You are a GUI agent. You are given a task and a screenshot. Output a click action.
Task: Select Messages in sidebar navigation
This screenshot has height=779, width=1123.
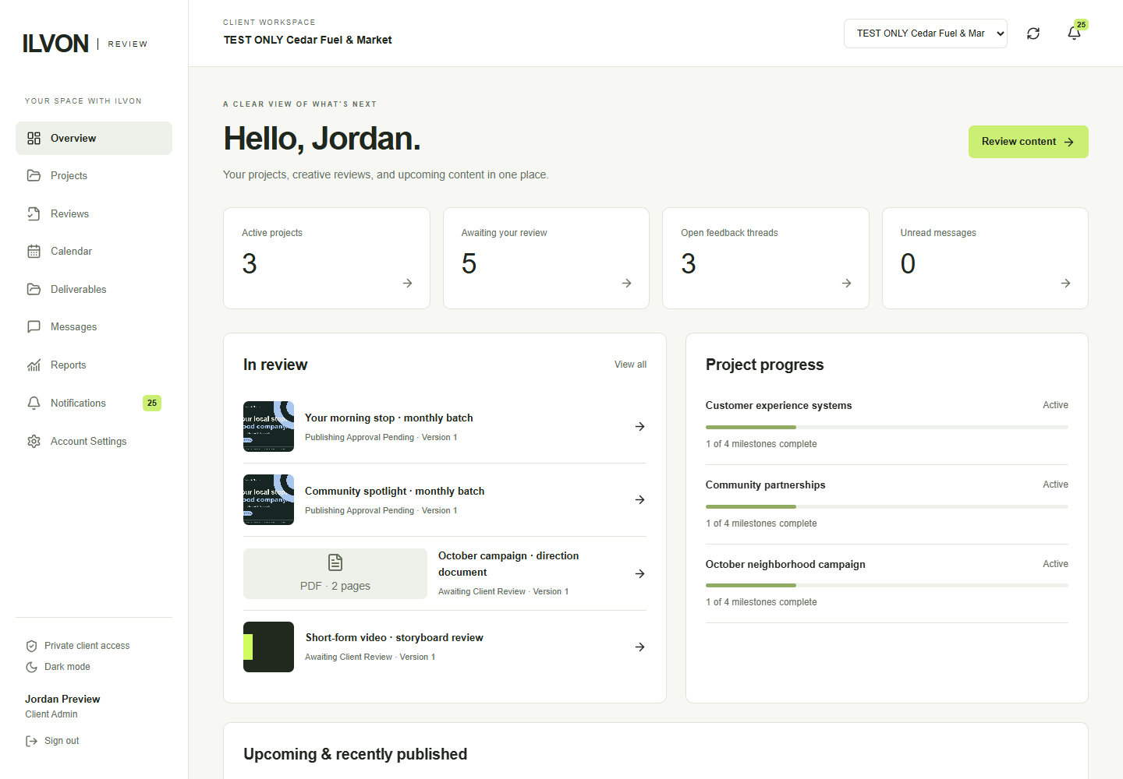click(94, 326)
